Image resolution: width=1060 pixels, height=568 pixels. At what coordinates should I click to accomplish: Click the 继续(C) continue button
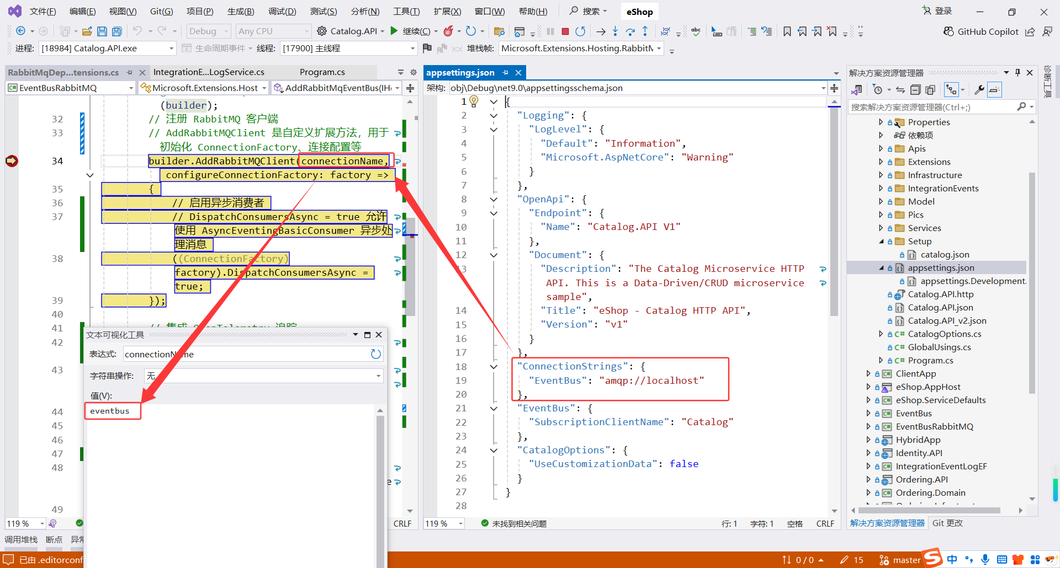(x=411, y=31)
